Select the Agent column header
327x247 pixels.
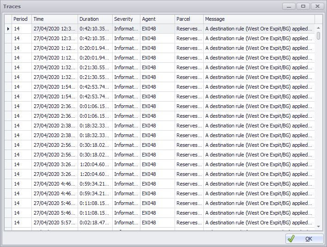tap(157, 19)
